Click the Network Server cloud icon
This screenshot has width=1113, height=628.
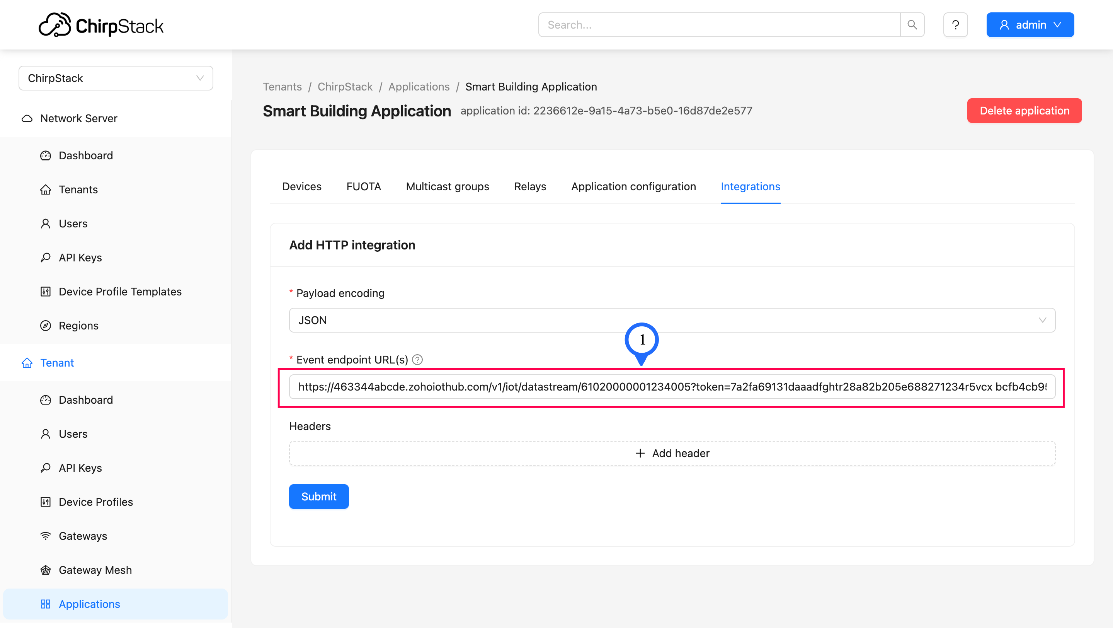[x=27, y=118]
